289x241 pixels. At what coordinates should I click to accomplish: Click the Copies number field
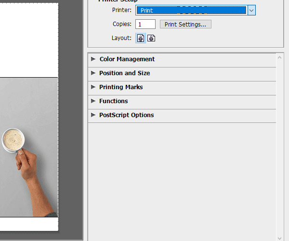tap(145, 24)
